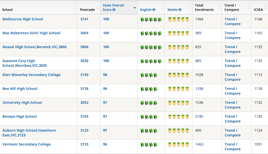Screen dimensions: 268x154
Task: Click postcode 3150 link
Action: [84, 75]
